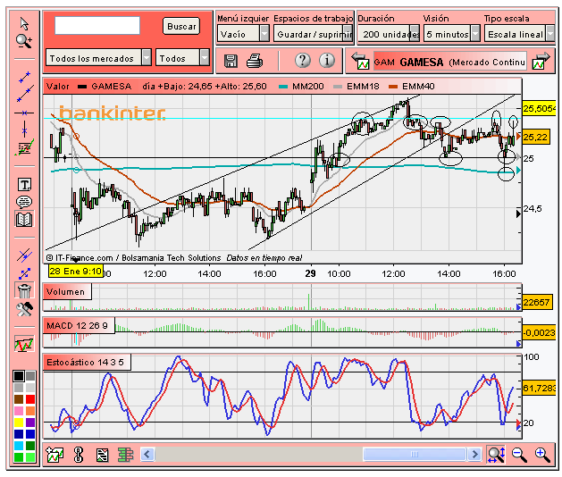Screen dimensions: 562x477
Task: Select the black color swatch
Action: click(19, 376)
